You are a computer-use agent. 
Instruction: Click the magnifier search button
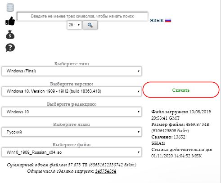[x=90, y=25]
